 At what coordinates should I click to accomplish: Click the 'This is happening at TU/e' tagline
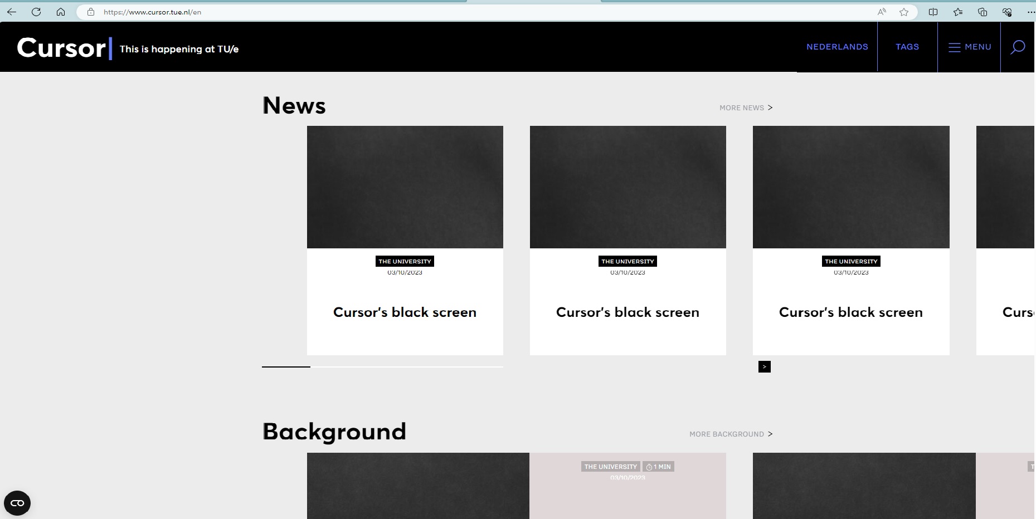179,49
